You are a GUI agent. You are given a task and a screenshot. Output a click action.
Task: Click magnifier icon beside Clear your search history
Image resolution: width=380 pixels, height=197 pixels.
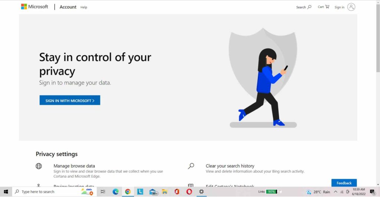191,166
